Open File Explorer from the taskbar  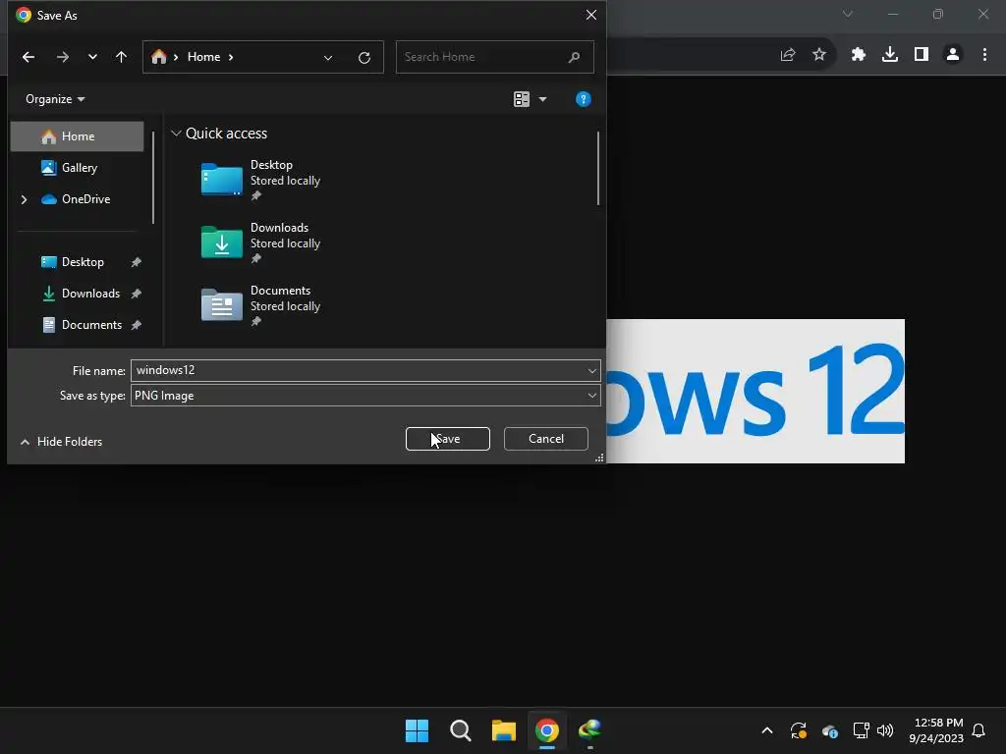pyautogui.click(x=504, y=730)
